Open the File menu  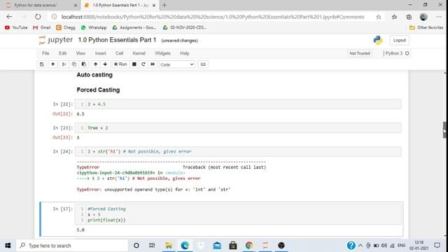[x=45, y=53]
